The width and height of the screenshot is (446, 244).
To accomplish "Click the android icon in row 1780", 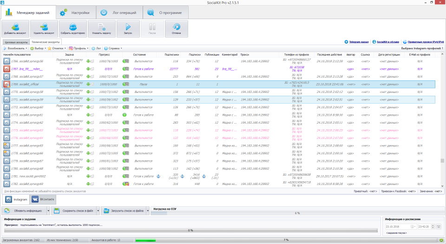I will pos(88,169).
